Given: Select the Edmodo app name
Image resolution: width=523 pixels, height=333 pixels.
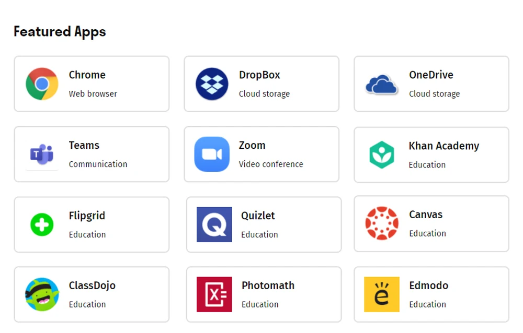Looking at the screenshot, I should [428, 286].
